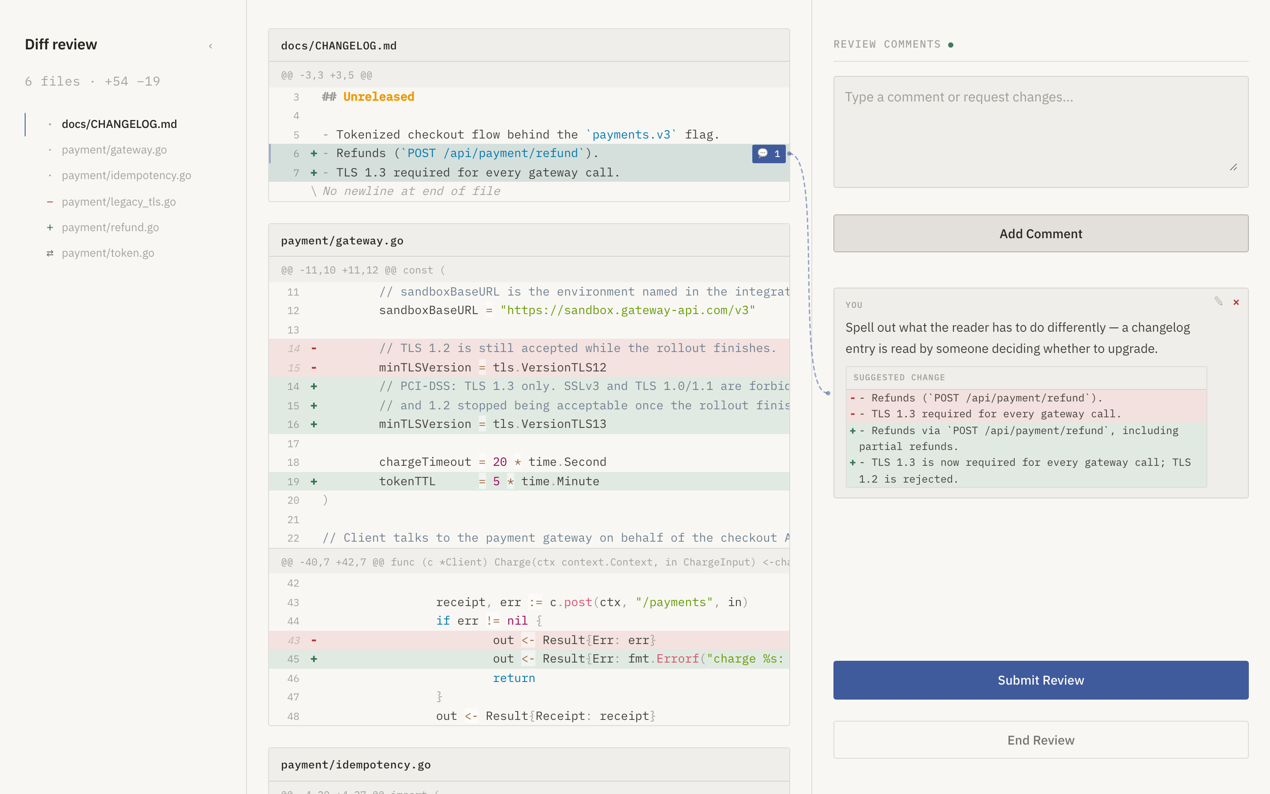Click line chargeTimeout = 20 * time.Second
The image size is (1270, 794).
click(529, 462)
